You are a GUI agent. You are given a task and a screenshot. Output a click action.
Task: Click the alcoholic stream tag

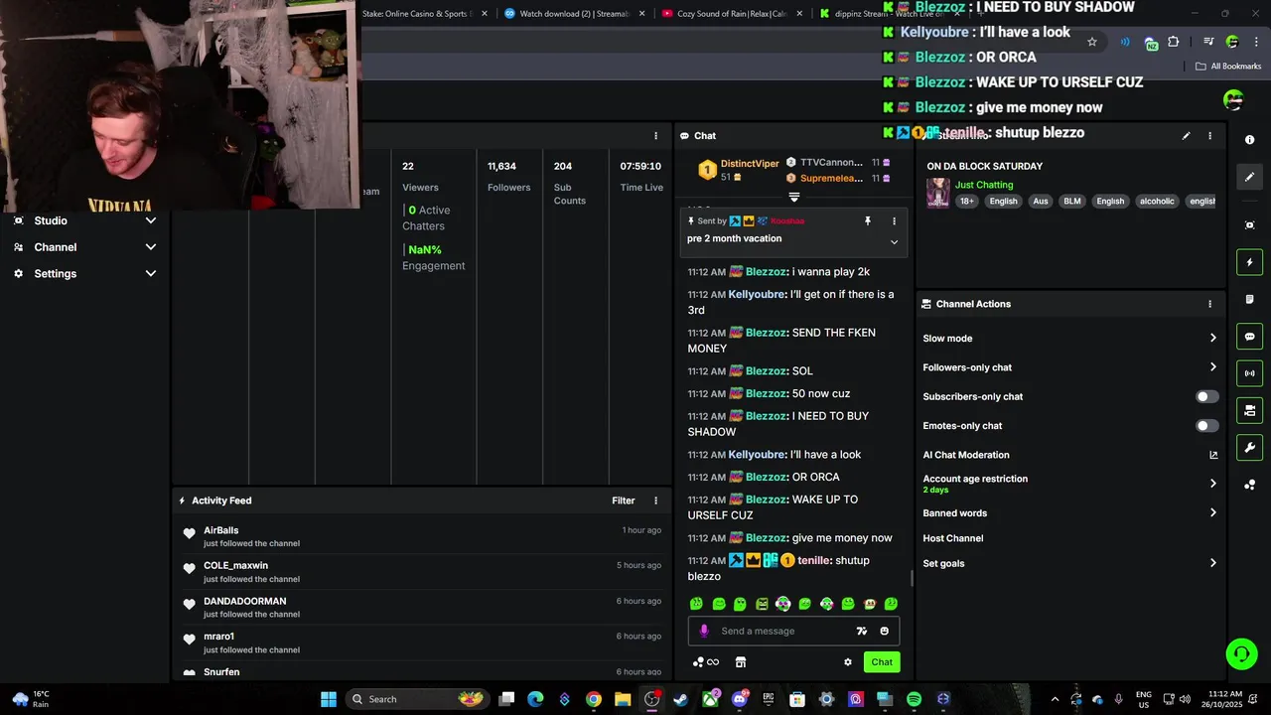(1157, 201)
